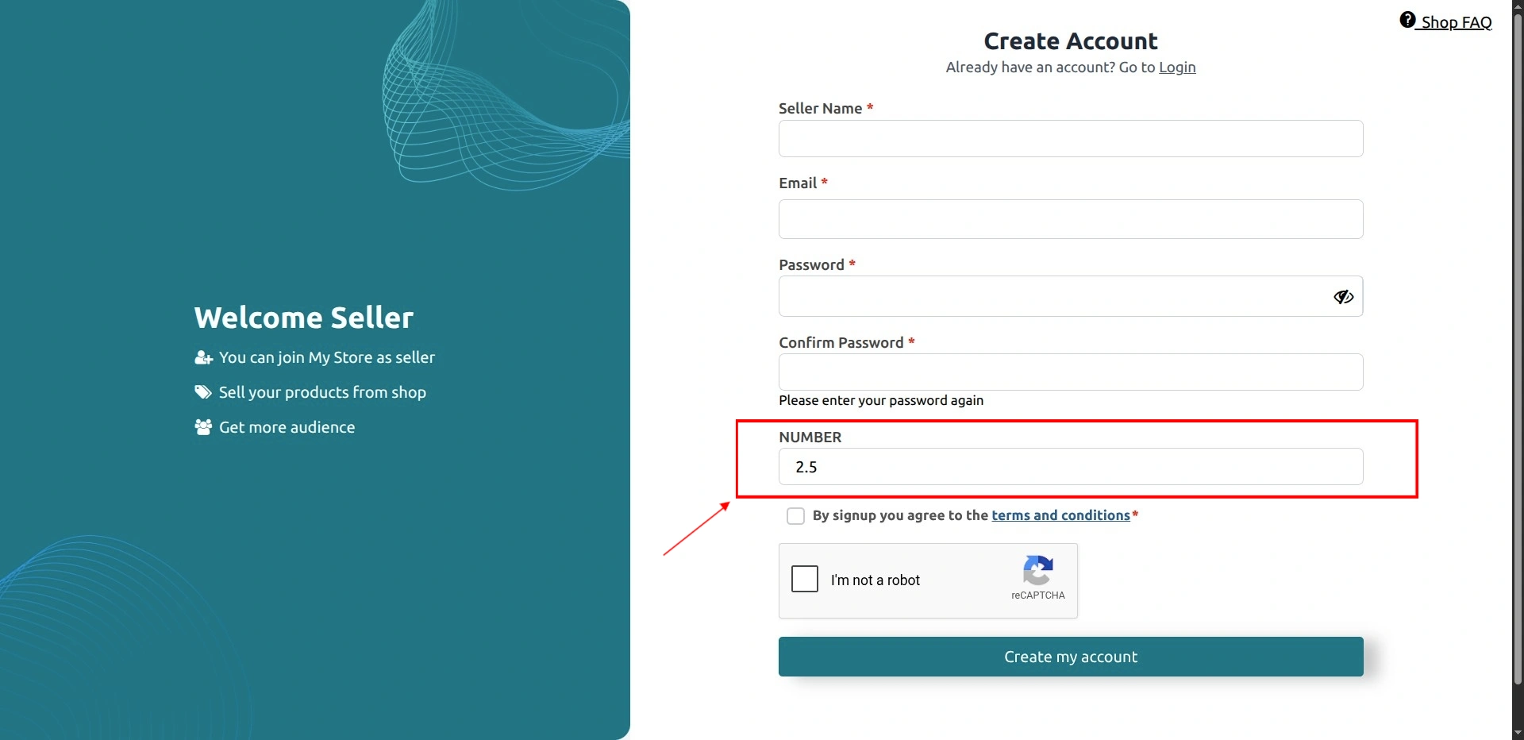Click the Create my account button

[1071, 657]
